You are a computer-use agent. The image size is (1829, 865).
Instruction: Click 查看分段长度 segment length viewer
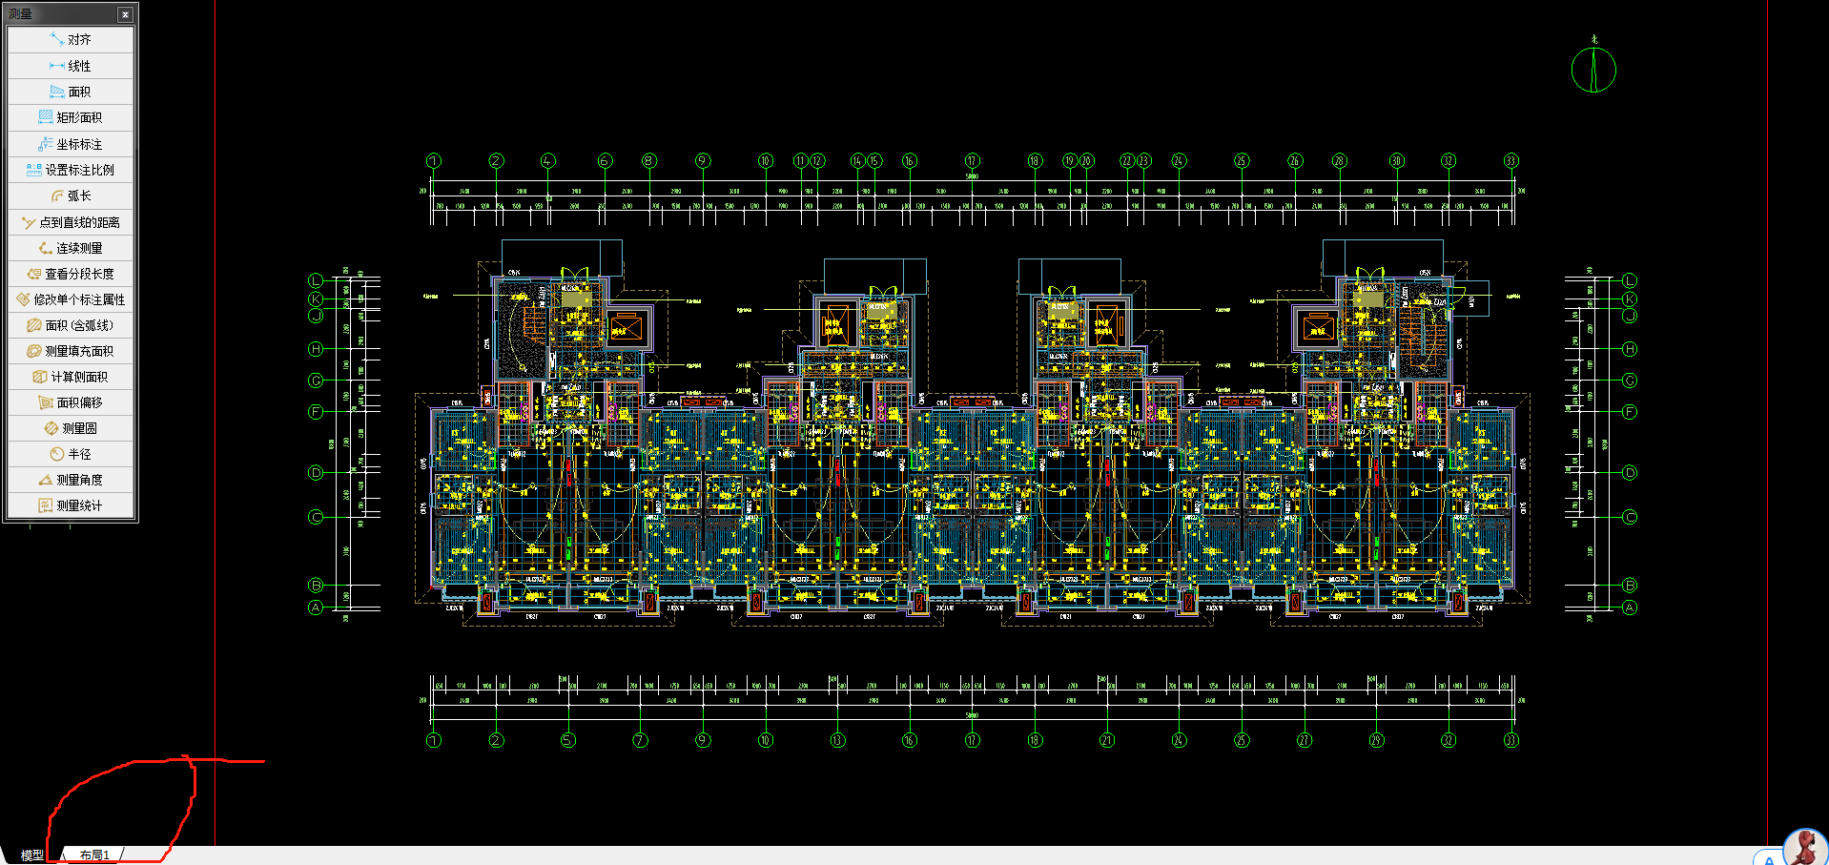coord(71,274)
